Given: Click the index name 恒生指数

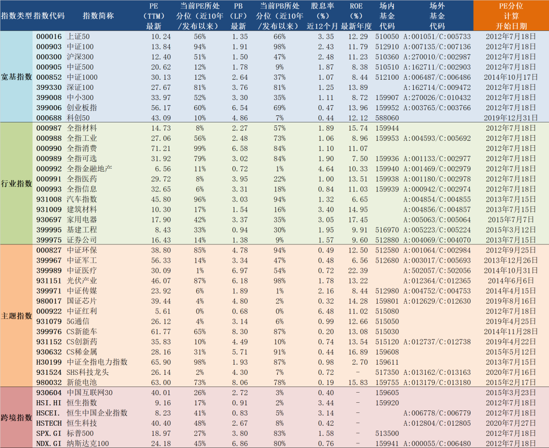Looking at the screenshot, I should click(x=81, y=402).
